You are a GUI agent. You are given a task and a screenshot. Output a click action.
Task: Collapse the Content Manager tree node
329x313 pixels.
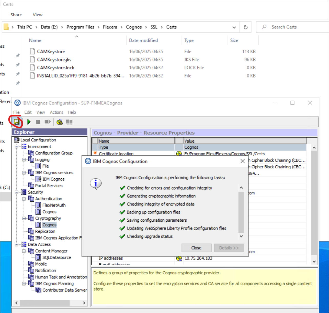tap(24, 251)
